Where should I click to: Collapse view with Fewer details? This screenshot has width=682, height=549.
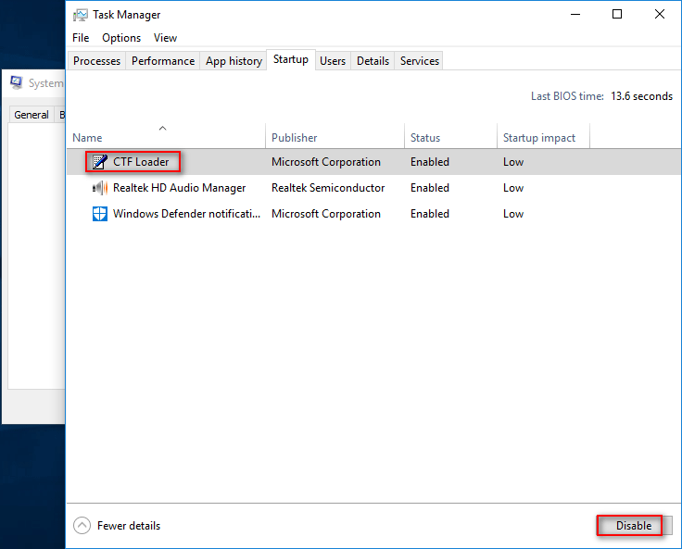click(128, 526)
